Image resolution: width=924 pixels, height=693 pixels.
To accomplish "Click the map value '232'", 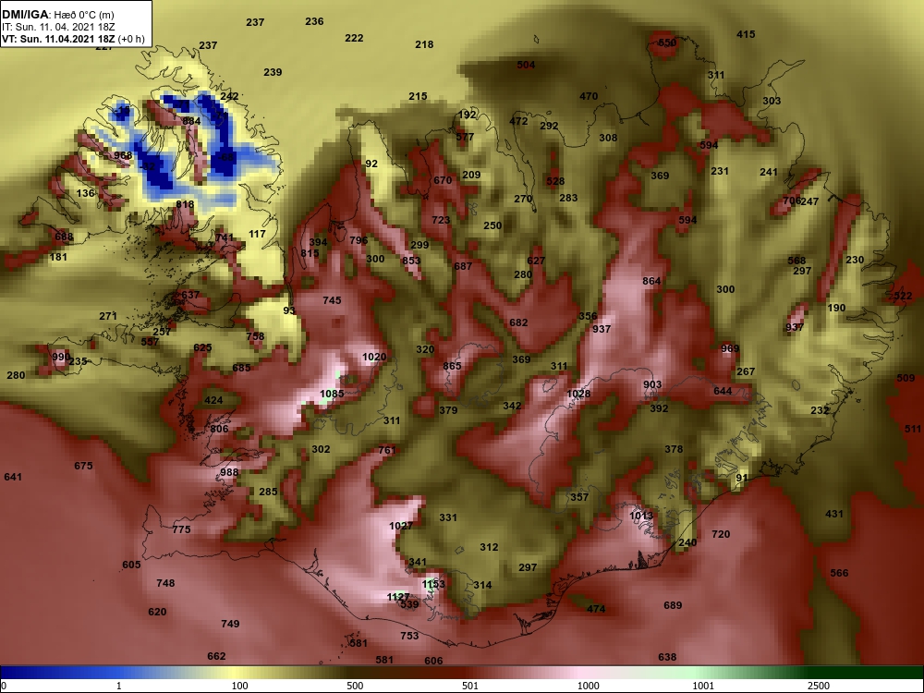I will pos(820,410).
